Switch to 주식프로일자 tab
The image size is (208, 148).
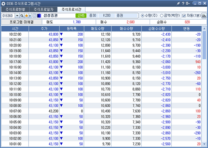tap(43, 9)
